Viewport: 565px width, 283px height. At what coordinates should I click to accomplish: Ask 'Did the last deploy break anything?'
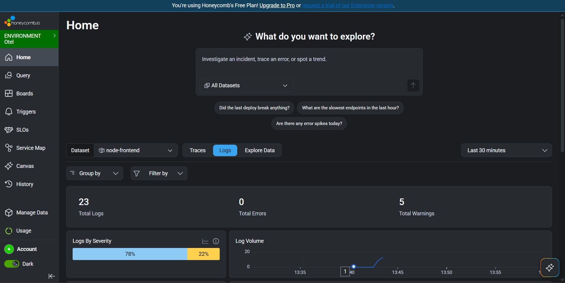(254, 108)
